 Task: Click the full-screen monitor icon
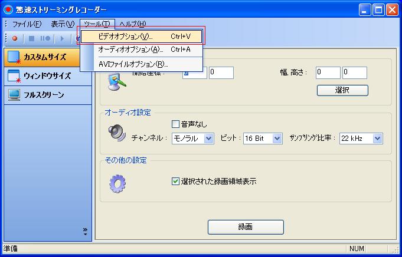click(14, 95)
